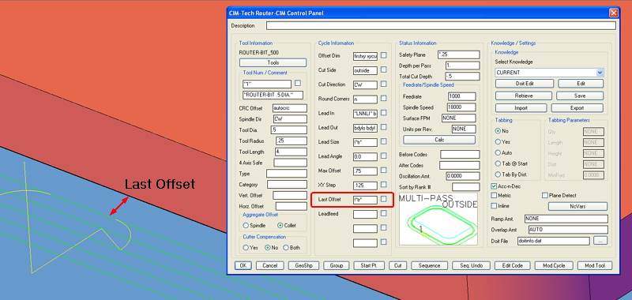The height and width of the screenshot is (300, 632).
Task: Click the Start Pt. button
Action: tap(369, 266)
